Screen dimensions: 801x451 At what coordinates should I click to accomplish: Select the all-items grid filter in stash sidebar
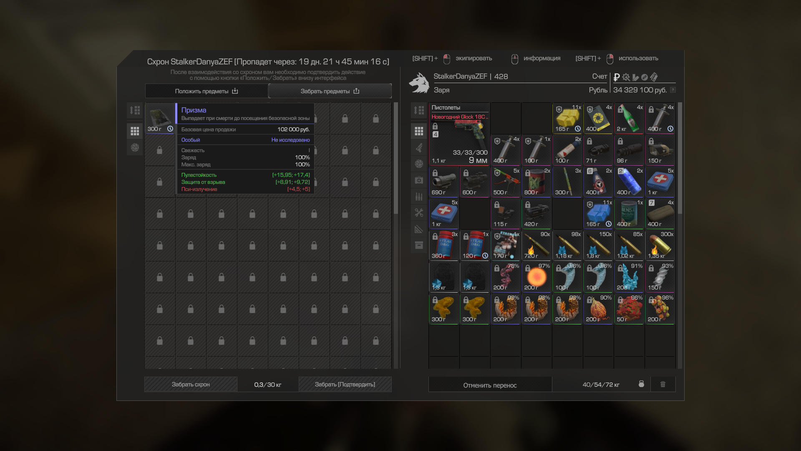(x=135, y=131)
